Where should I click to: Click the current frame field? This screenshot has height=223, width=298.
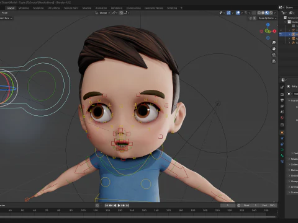(228, 206)
